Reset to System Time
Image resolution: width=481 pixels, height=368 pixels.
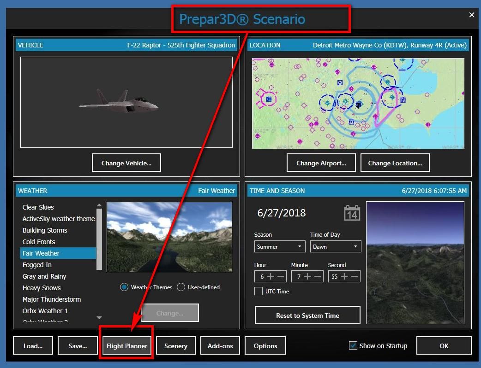click(x=308, y=315)
